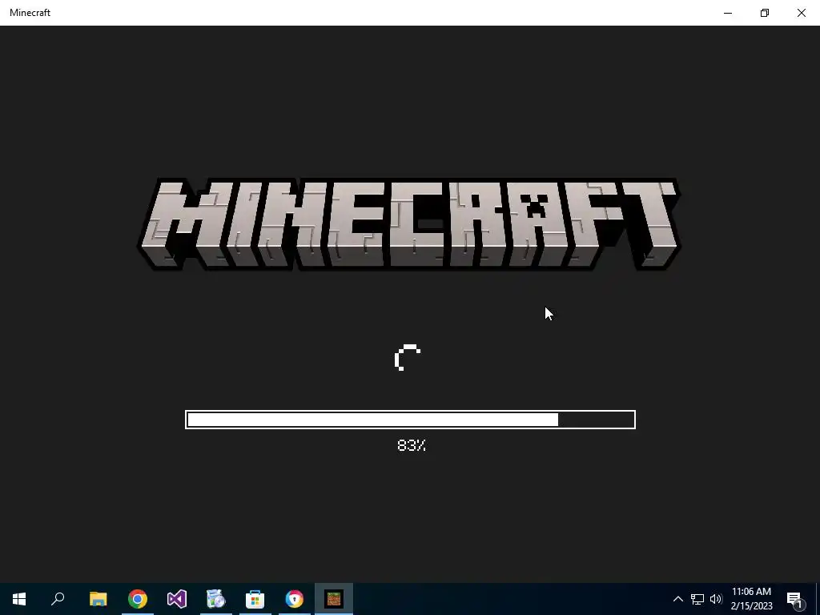
Task: Click the Minecraft title bar text
Action: pos(30,13)
